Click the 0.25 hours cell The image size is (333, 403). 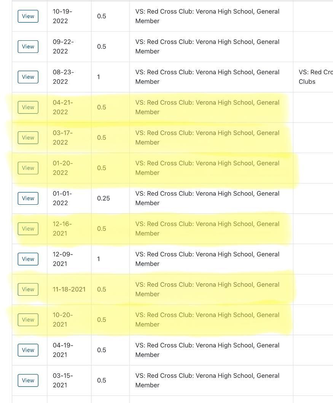coord(104,198)
